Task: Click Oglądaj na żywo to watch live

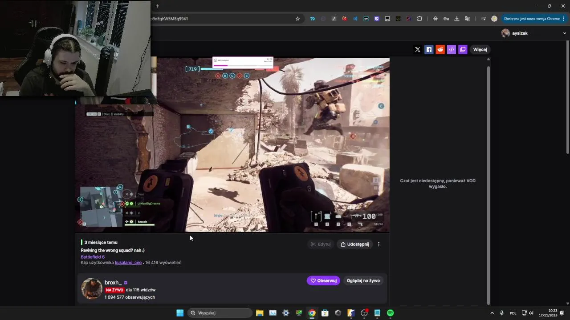Action: (363, 280)
